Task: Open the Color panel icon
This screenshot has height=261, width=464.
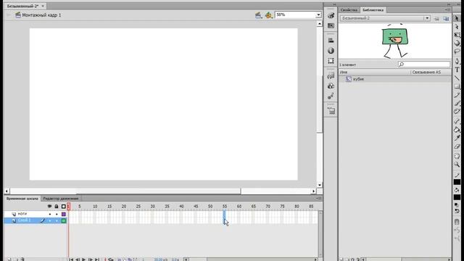Action: [331, 16]
